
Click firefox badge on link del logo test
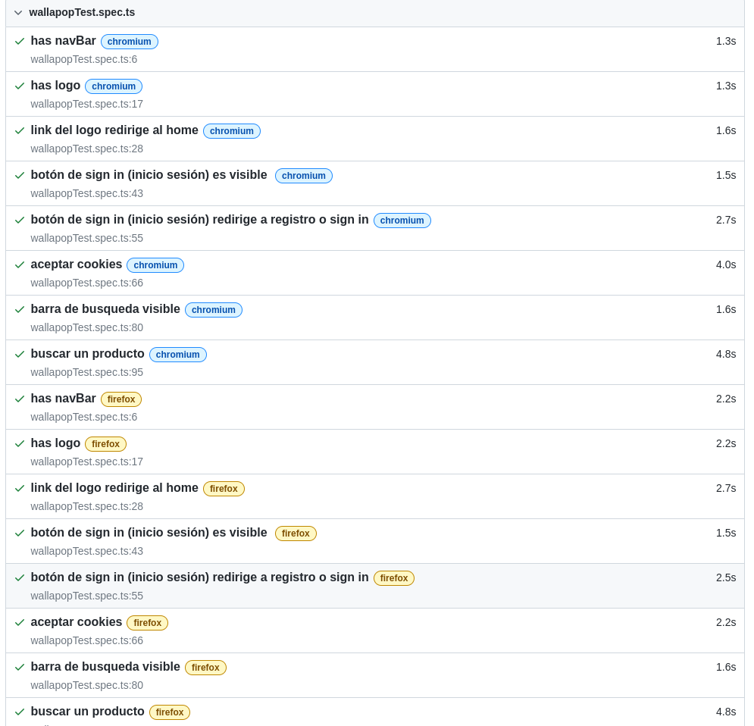pyautogui.click(x=224, y=489)
